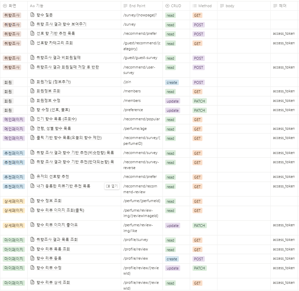Viewport: 299px width, 291px height.
Task: Click the document icon beside 회원가입 (정보추가)
Action: pos(32,82)
